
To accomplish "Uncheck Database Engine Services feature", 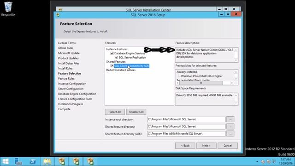I will coord(112,53).
